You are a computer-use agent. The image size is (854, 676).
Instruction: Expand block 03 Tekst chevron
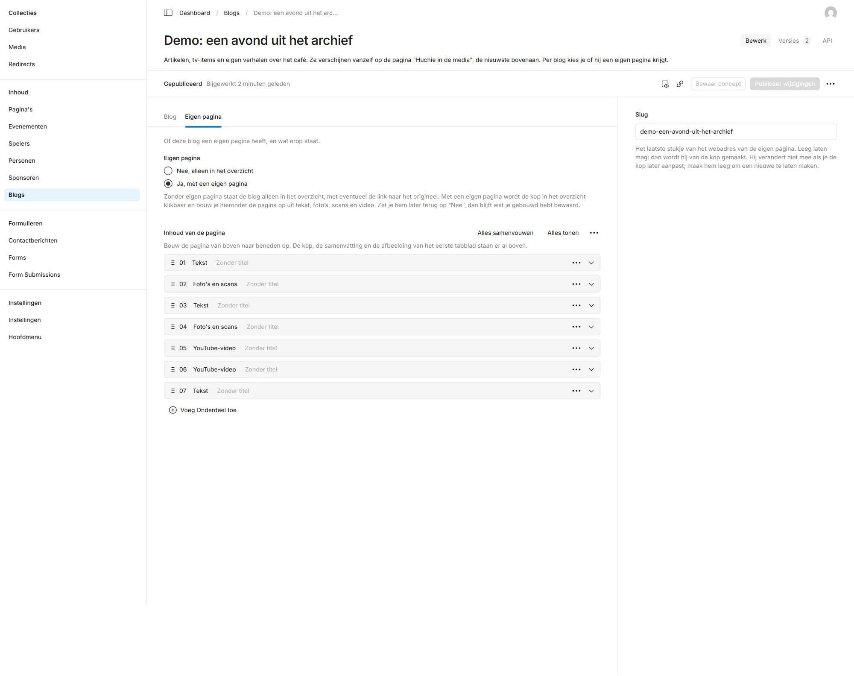(591, 305)
